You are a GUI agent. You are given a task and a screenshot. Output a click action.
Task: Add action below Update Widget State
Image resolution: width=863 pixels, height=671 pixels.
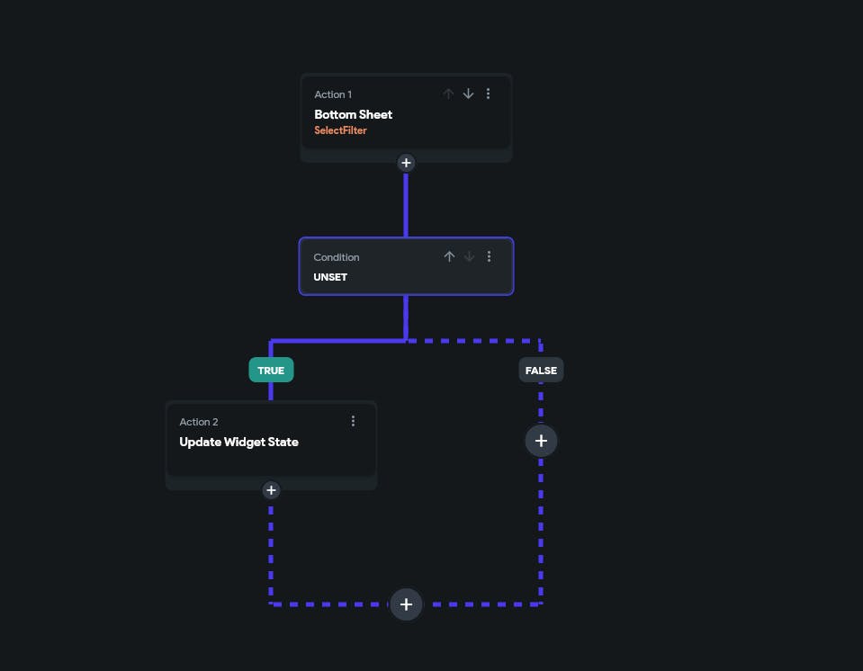(271, 490)
